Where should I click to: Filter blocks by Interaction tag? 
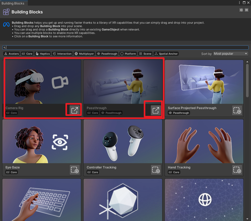click(62, 54)
